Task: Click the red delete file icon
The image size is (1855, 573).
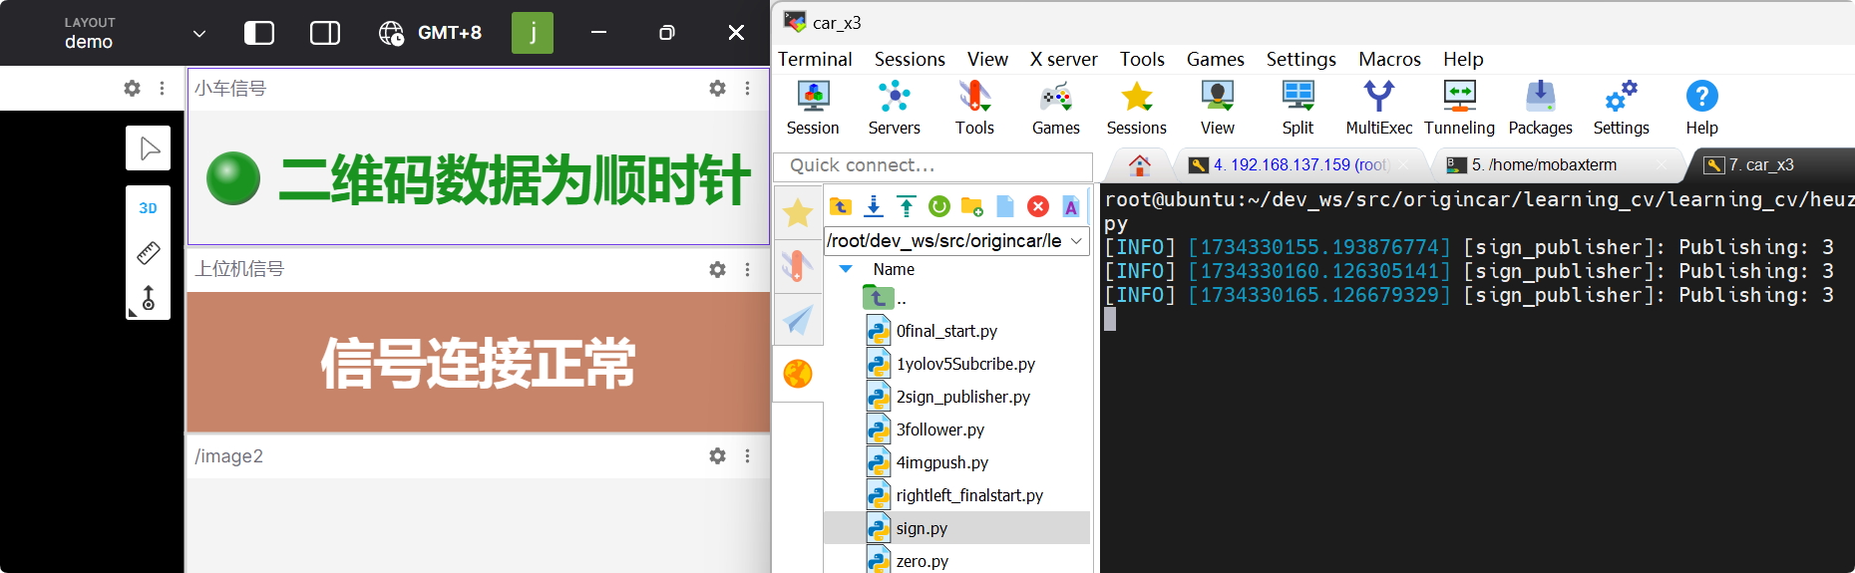Action: point(1038,206)
